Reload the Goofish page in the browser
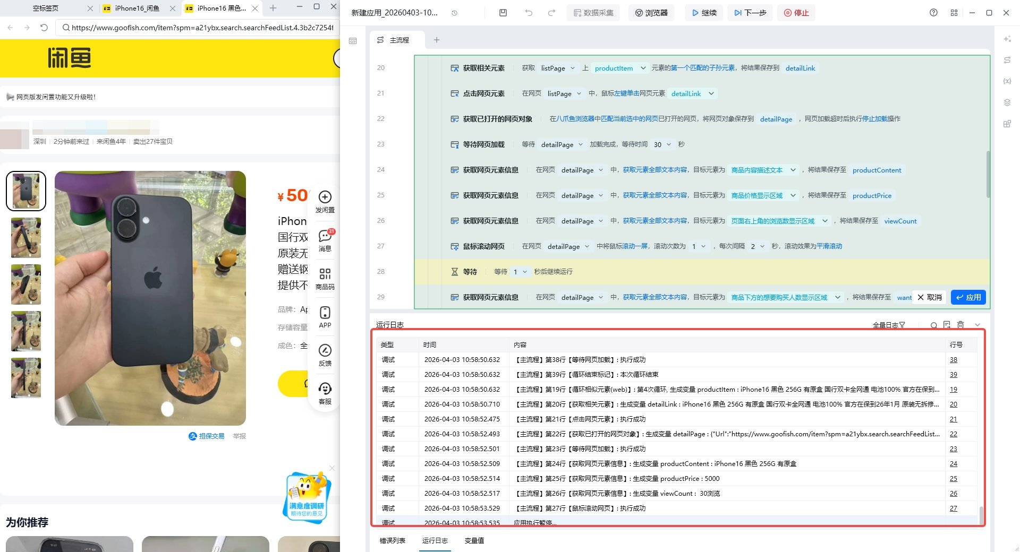Screen dimensions: 1020x552 pos(44,27)
